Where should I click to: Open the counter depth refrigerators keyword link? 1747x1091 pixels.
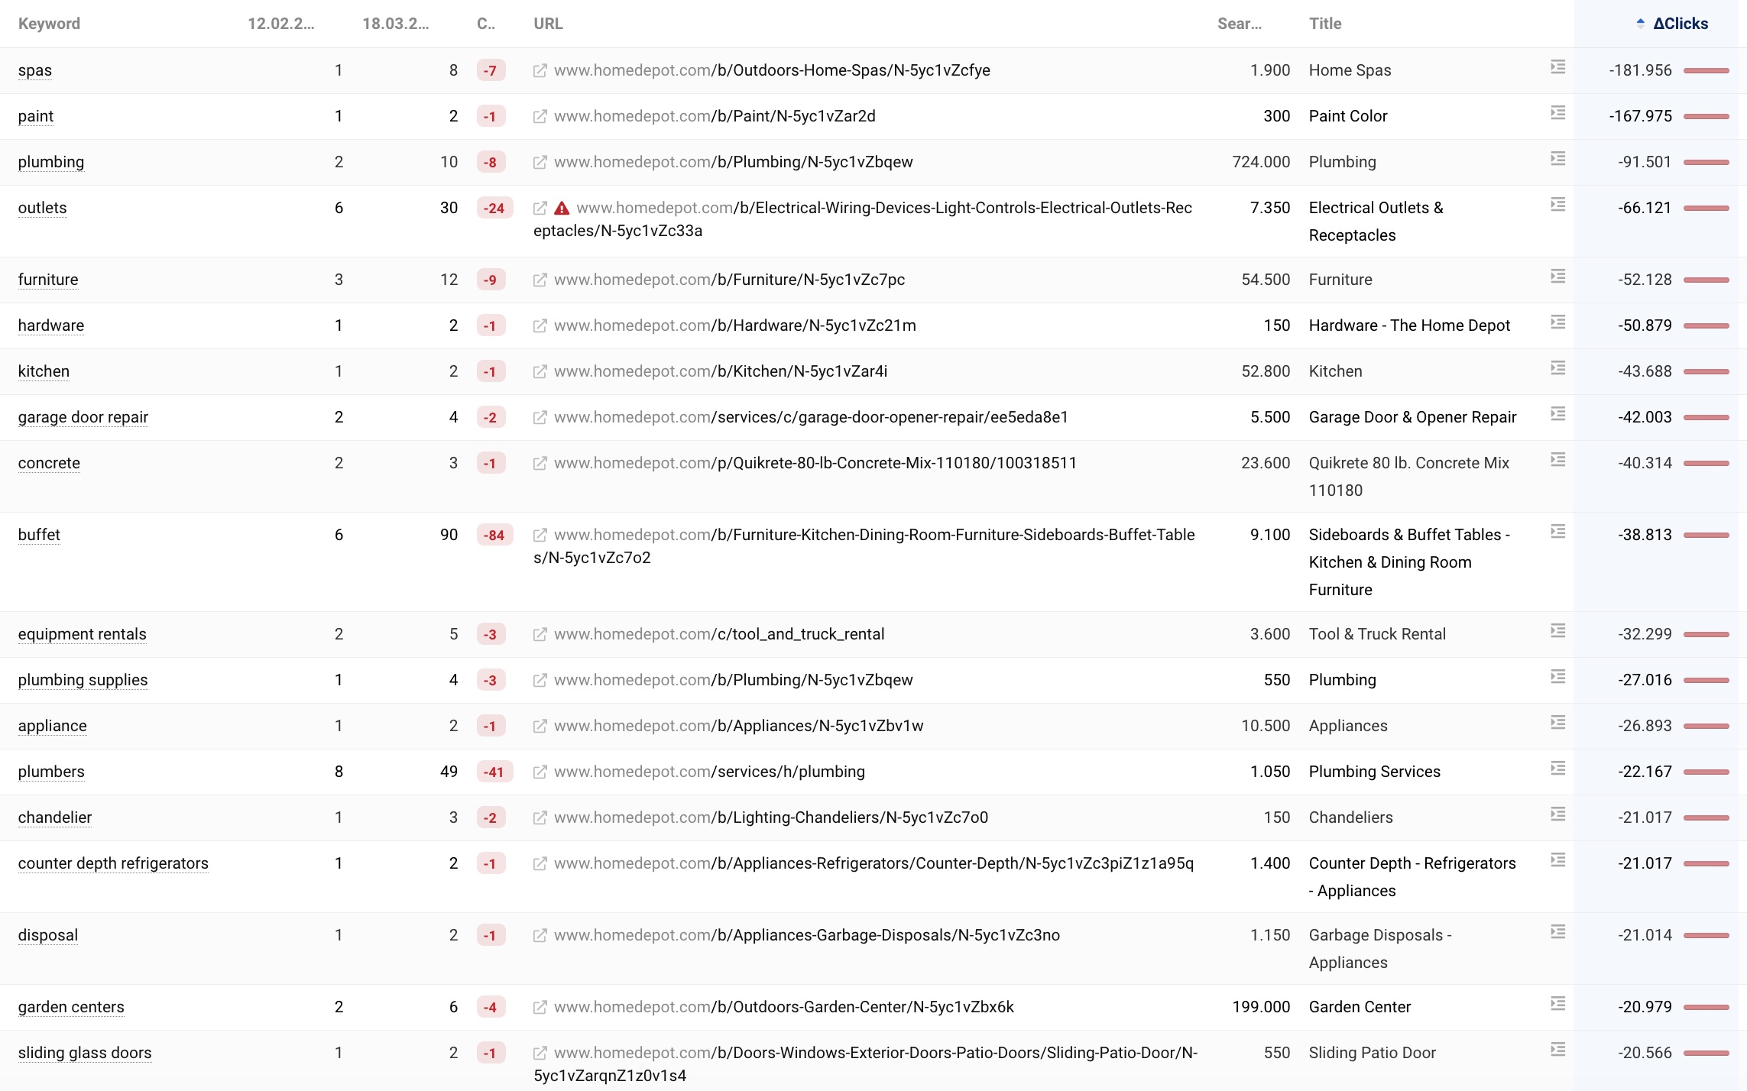click(x=113, y=863)
